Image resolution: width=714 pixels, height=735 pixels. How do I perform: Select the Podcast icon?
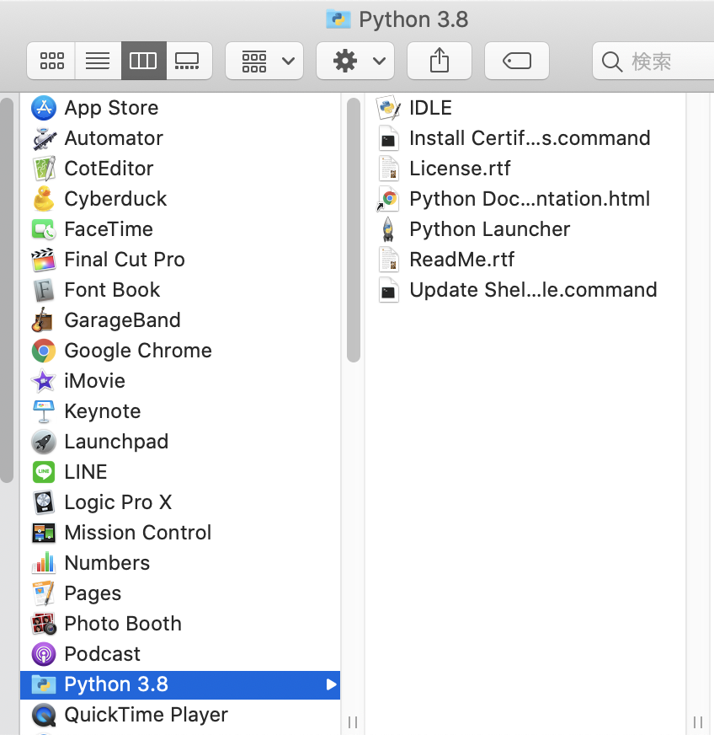coord(44,654)
